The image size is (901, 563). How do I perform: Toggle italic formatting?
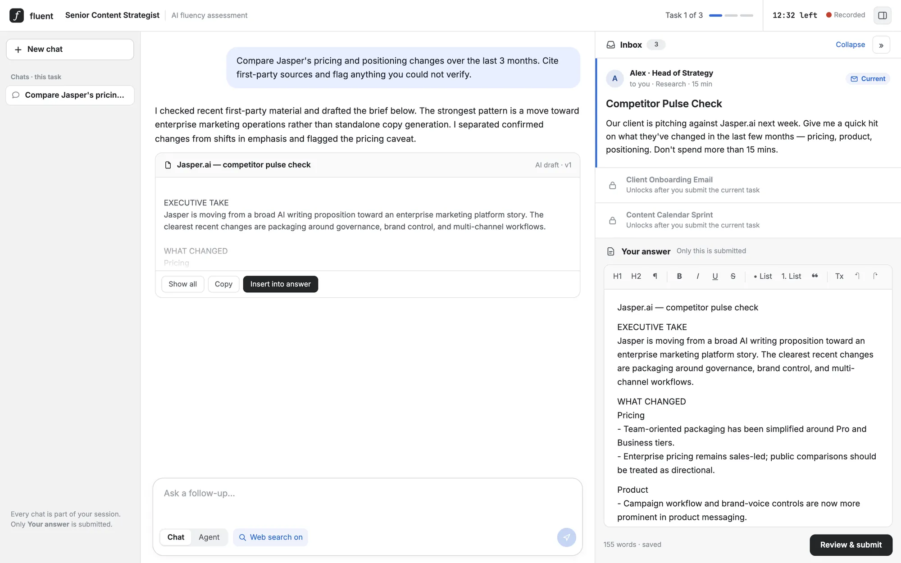point(697,276)
